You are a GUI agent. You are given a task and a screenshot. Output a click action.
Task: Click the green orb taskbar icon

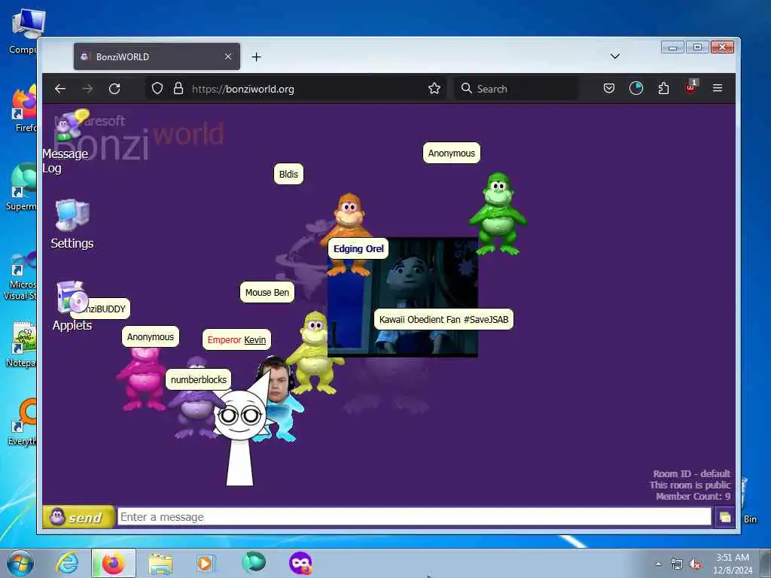point(254,562)
